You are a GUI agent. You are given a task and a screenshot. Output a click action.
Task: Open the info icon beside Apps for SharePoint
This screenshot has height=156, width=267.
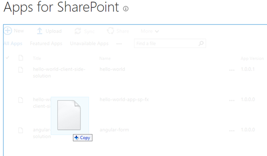click(x=126, y=9)
